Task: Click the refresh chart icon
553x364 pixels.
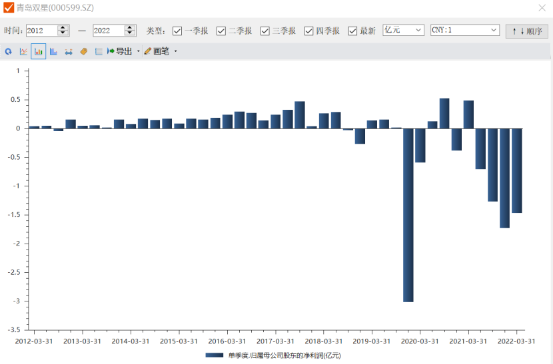Action: point(9,51)
